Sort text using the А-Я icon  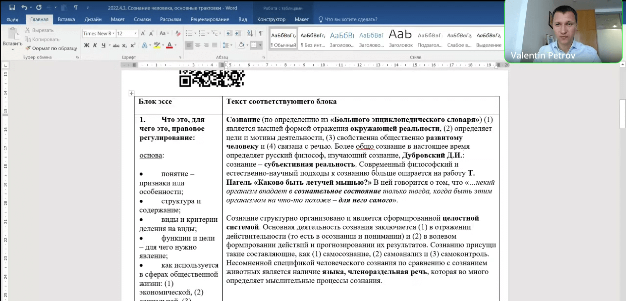[249, 33]
